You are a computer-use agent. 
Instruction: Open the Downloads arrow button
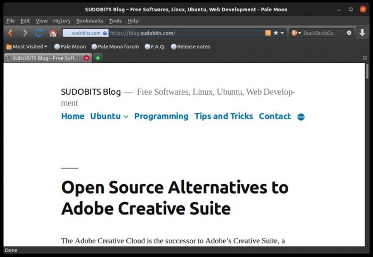pos(362,33)
